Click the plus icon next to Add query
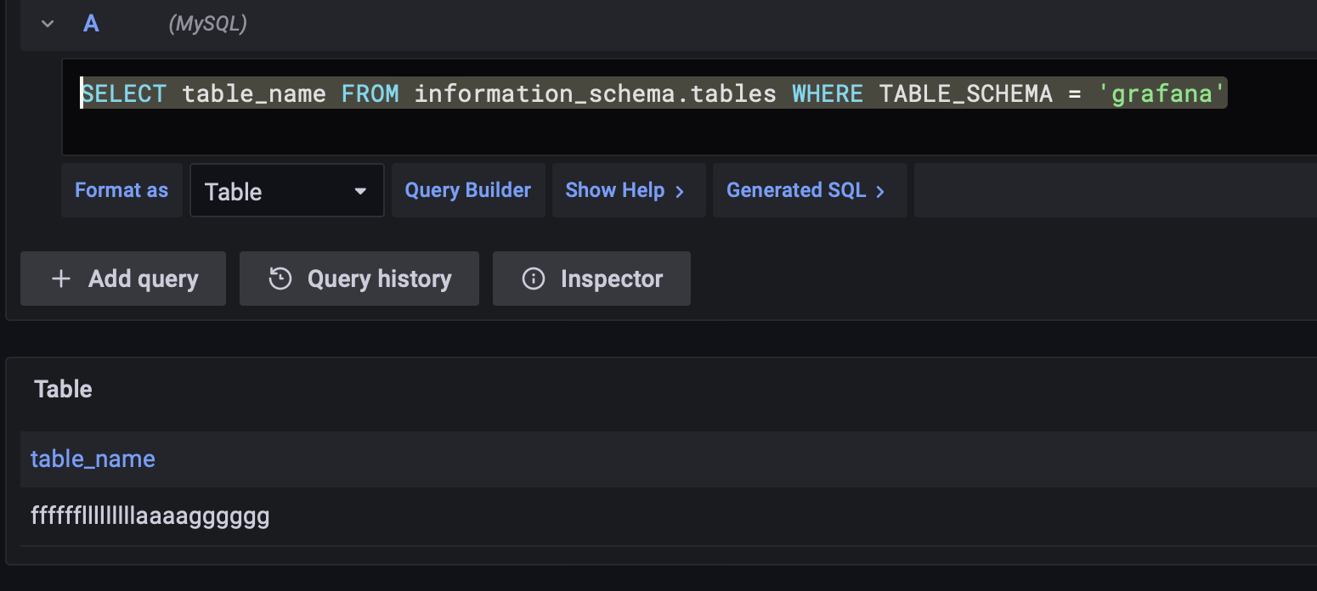Viewport: 1317px width, 591px height. [x=60, y=278]
